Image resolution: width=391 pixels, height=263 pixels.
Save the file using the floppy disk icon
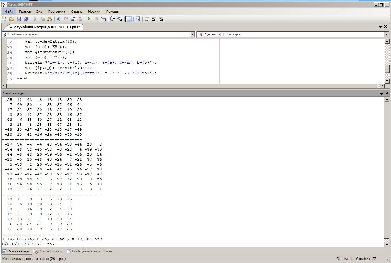coord(19,19)
